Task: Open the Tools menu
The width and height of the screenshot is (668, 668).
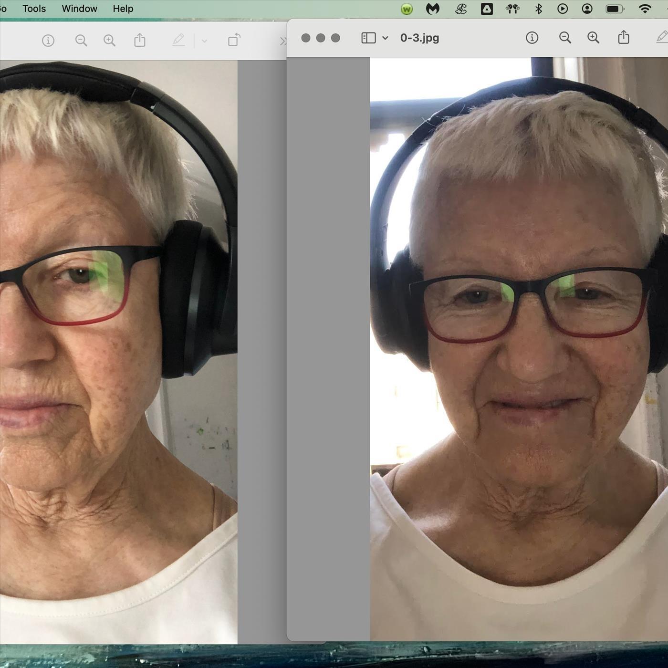Action: point(34,9)
